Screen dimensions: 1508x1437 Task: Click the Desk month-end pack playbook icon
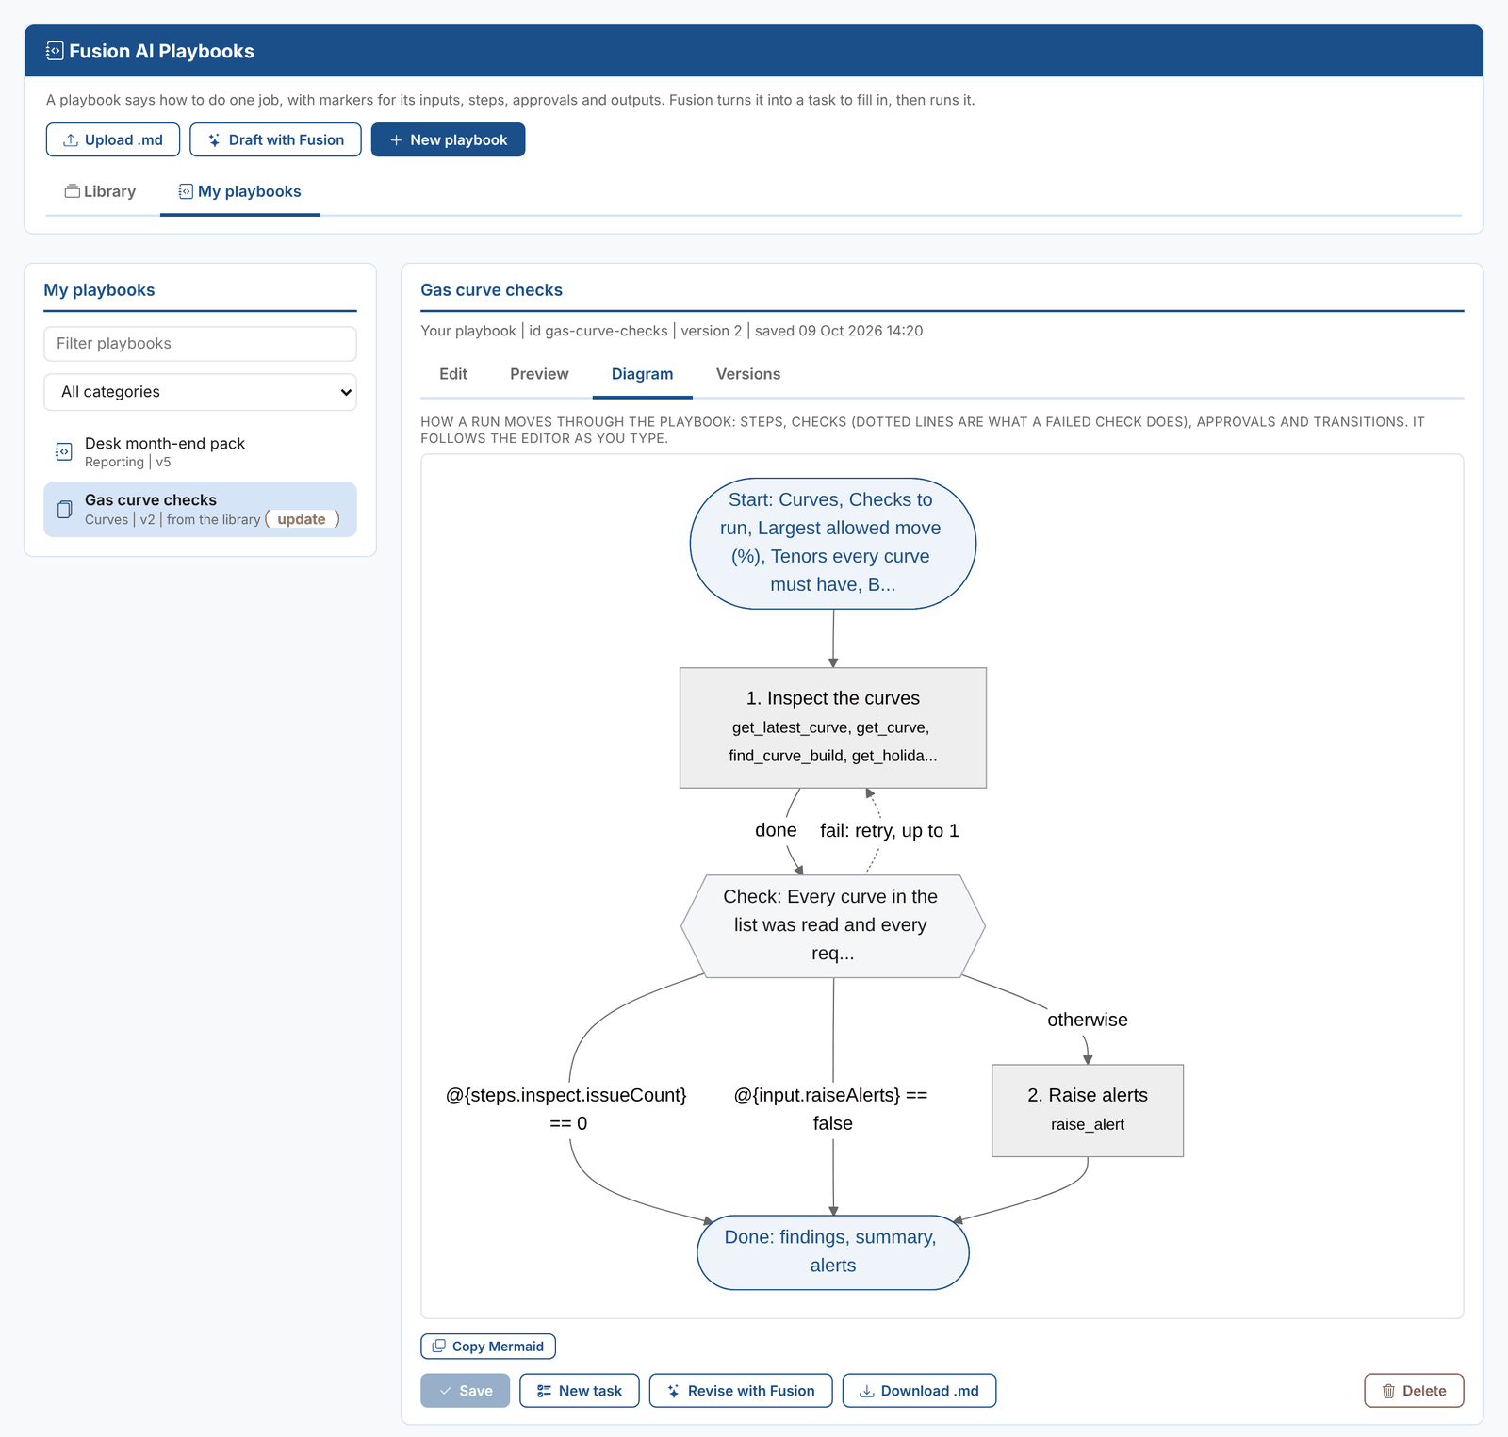point(63,452)
